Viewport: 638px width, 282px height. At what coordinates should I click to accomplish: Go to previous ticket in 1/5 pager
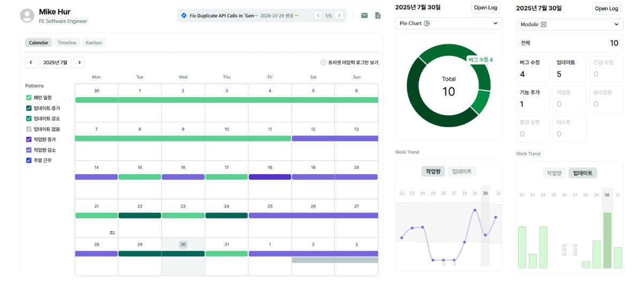318,15
